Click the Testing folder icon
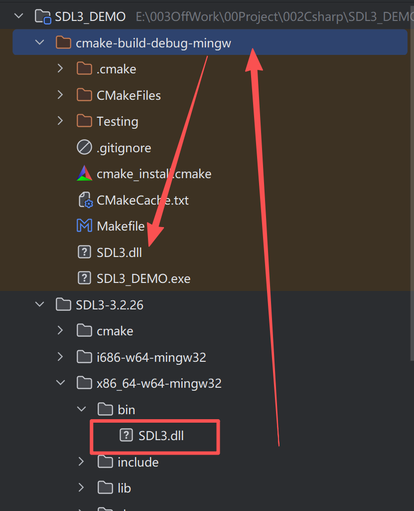Image resolution: width=414 pixels, height=511 pixels. pos(84,121)
